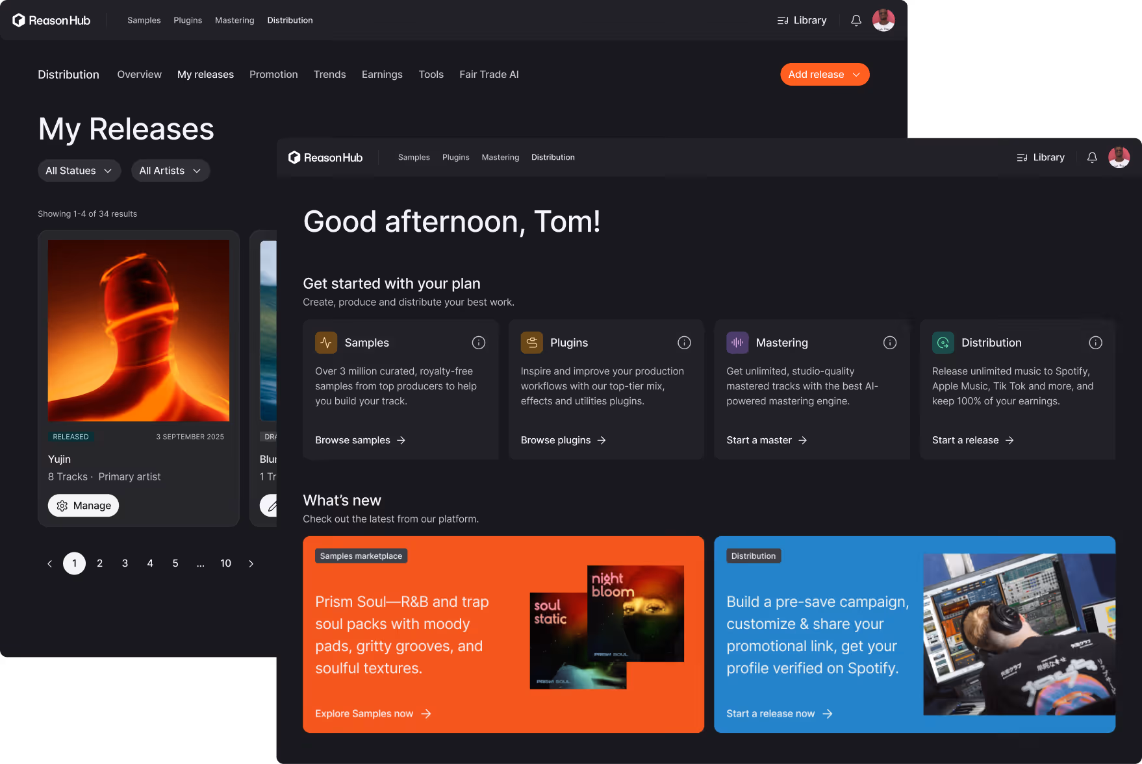Switch to the My releases tab
This screenshot has height=764, width=1142.
coord(205,74)
